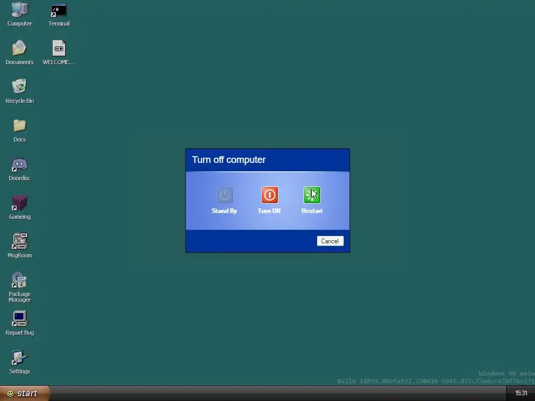Screen dimensions: 535x401
Task: Click the Turn Off text label
Action: tap(269, 211)
